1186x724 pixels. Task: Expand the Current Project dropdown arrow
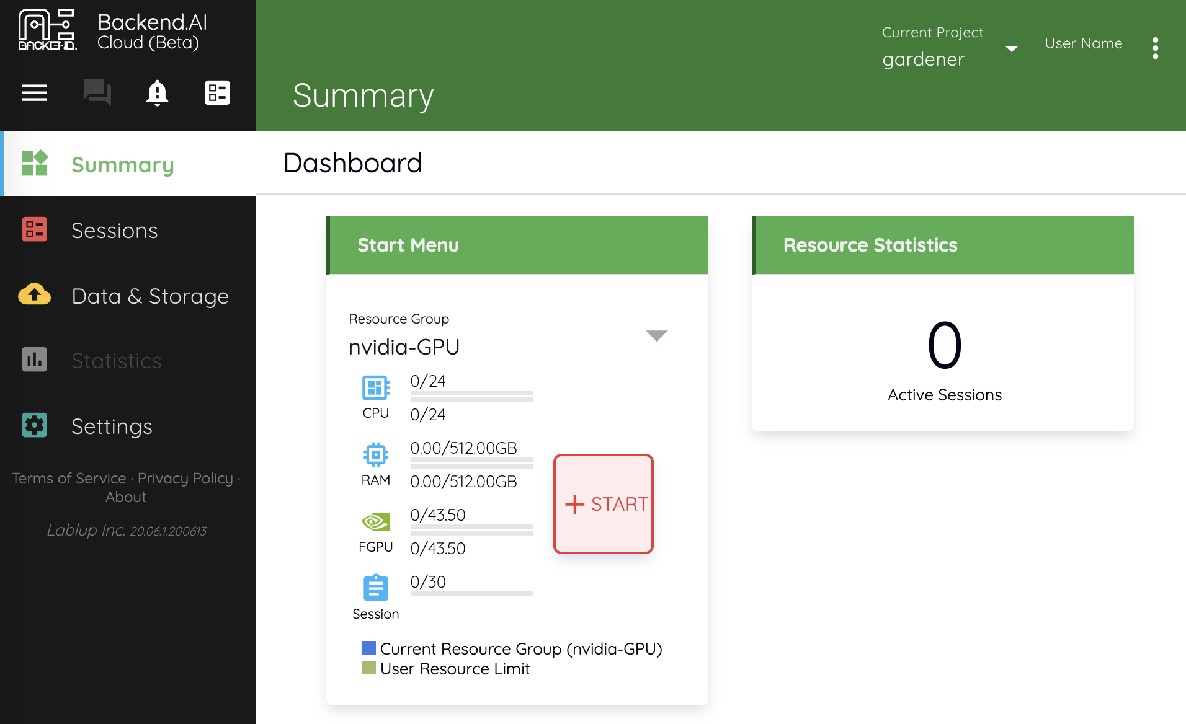[1011, 48]
